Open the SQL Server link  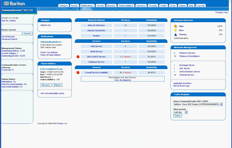184,68
